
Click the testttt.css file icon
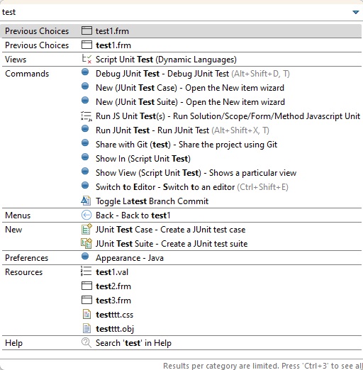coord(86,314)
